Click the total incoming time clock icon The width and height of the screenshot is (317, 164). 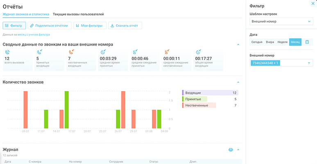coord(198,52)
